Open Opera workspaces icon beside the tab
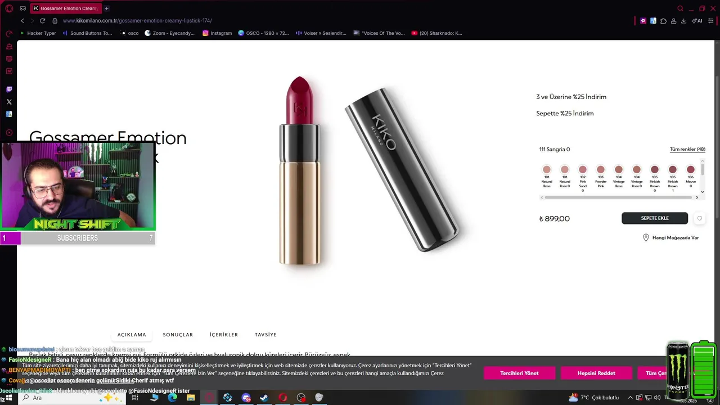Image resolution: width=720 pixels, height=405 pixels. [23, 8]
